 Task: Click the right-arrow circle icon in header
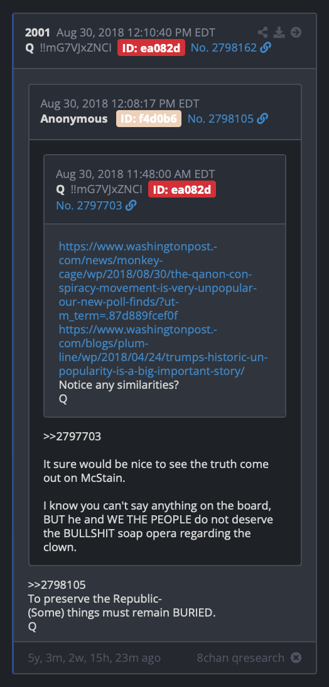[296, 33]
